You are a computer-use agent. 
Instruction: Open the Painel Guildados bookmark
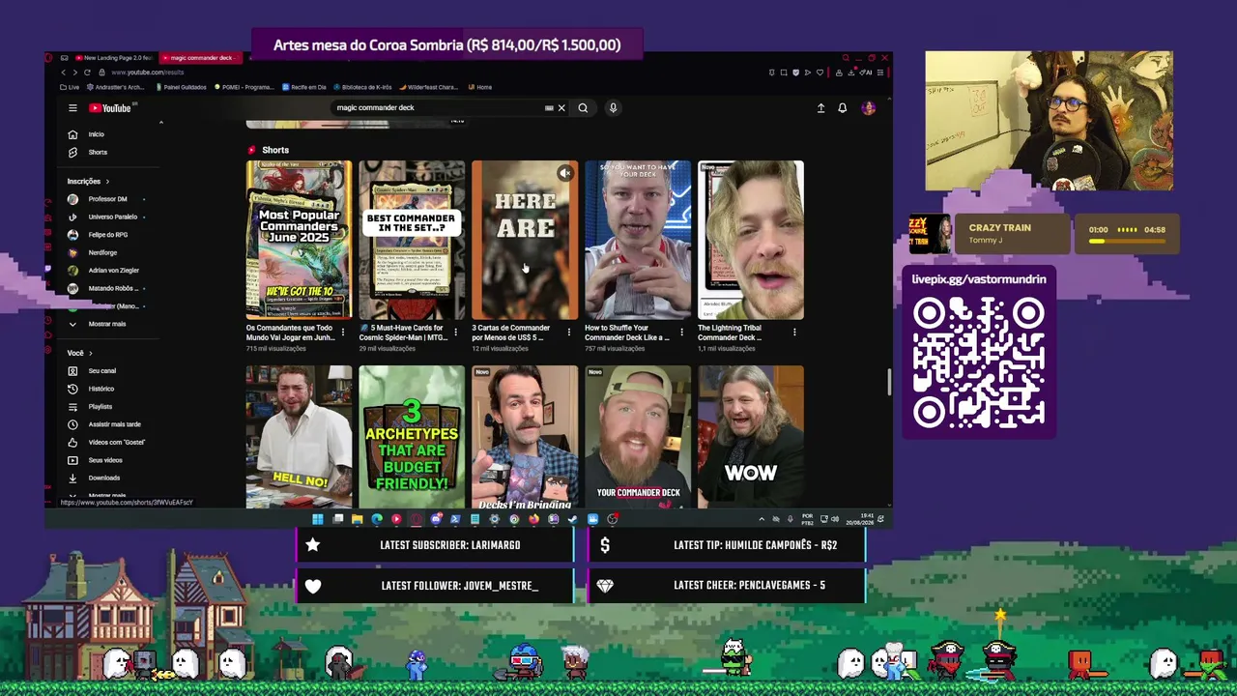pyautogui.click(x=181, y=87)
